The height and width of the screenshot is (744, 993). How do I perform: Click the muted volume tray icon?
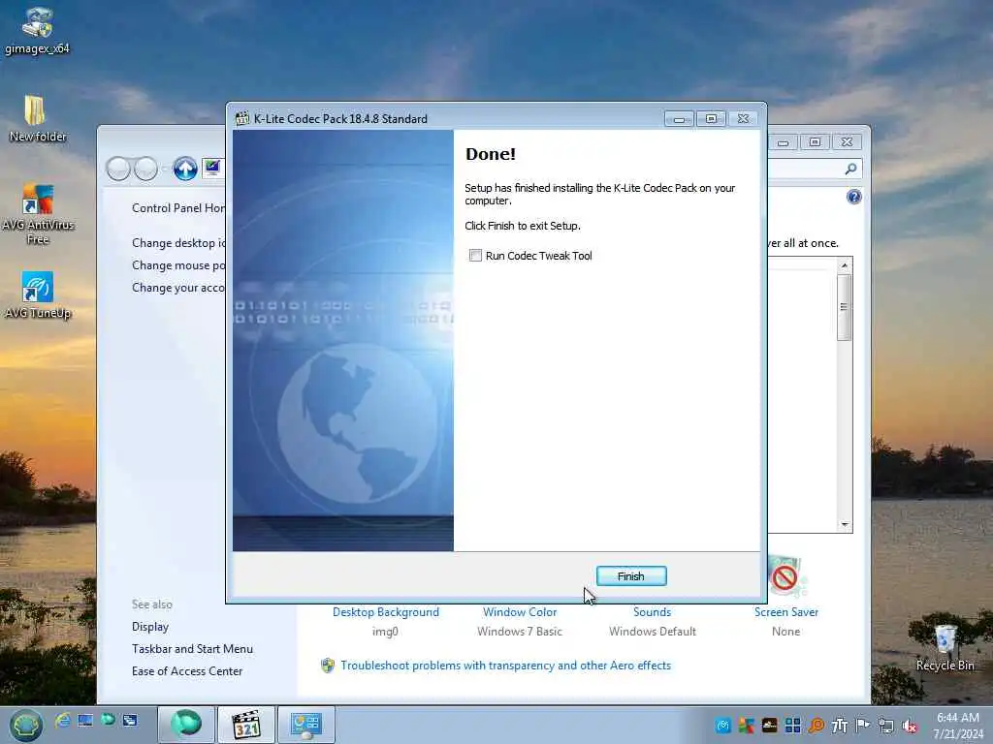910,726
